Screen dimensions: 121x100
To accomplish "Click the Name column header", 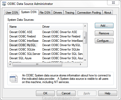I will pyautogui.click(x=24, y=27).
